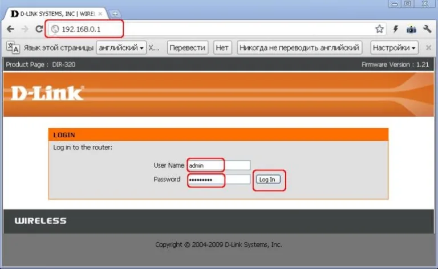This screenshot has width=438, height=269.
Task: Bookmark this page with the star icon
Action: 379,28
